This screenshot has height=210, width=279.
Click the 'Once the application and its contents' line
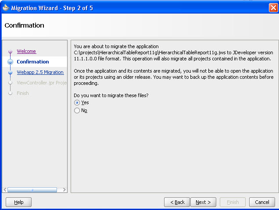coord(173,71)
